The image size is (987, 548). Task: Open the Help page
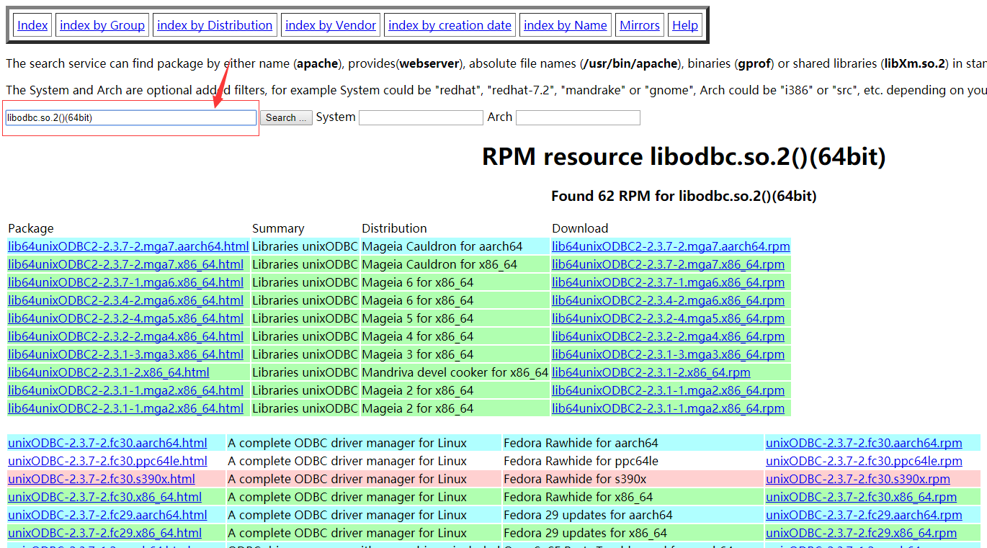[685, 25]
